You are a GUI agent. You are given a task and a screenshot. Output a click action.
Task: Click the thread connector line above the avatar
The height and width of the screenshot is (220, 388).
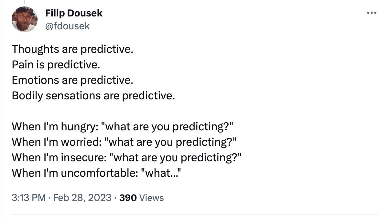coord(25,2)
